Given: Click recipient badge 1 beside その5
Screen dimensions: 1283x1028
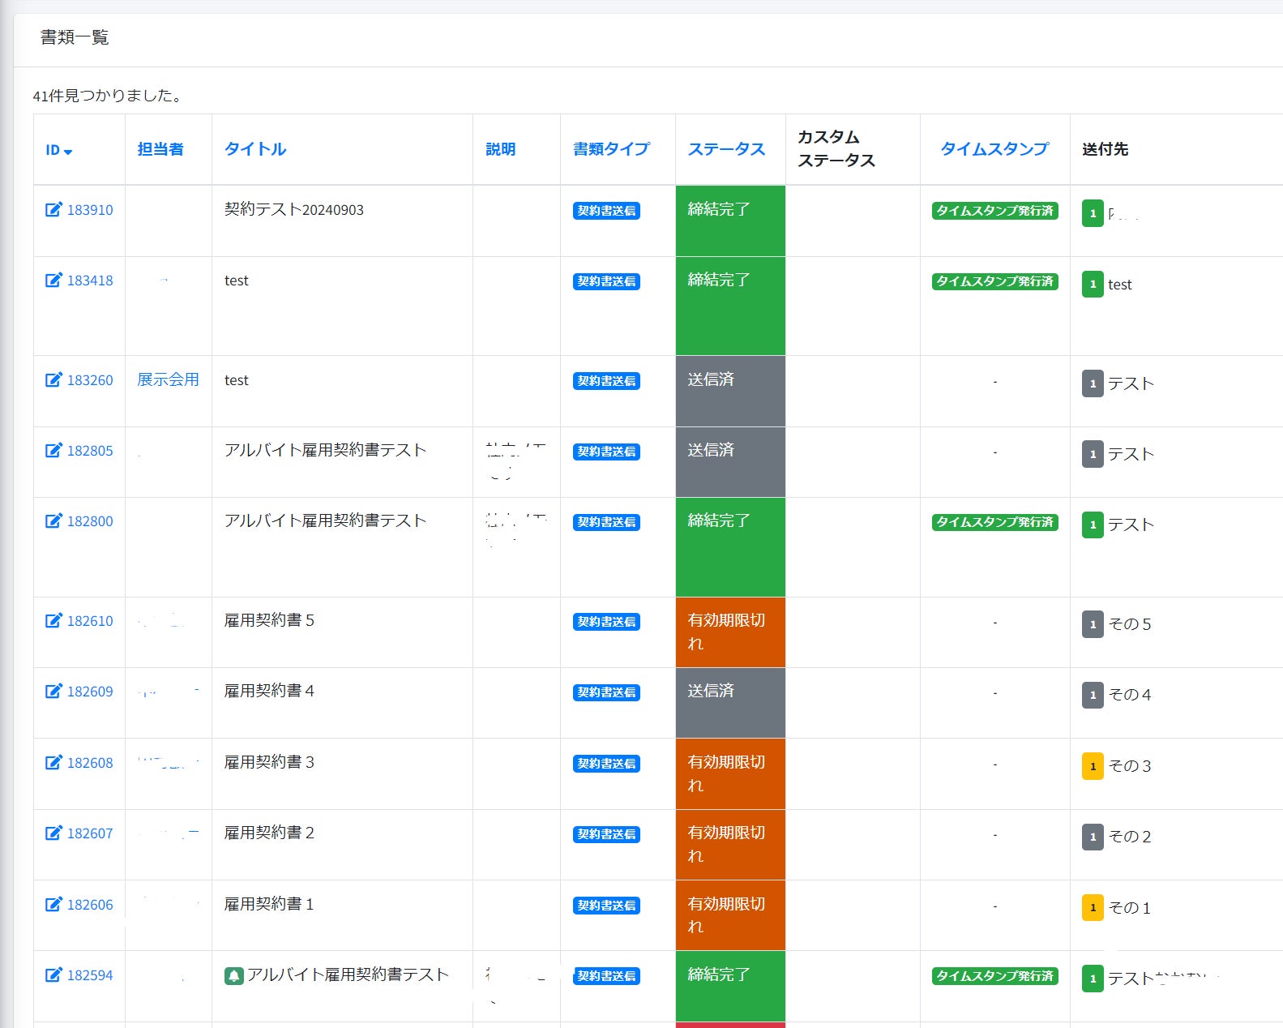Looking at the screenshot, I should [1093, 624].
